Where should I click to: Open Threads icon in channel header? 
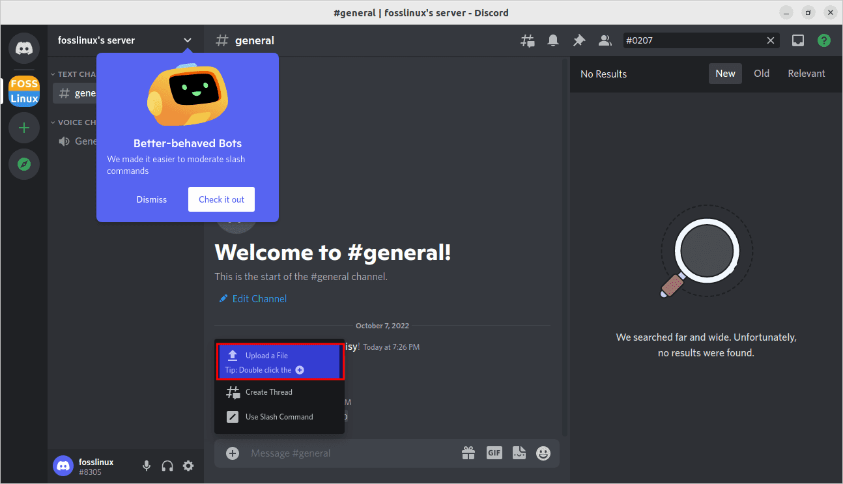527,40
